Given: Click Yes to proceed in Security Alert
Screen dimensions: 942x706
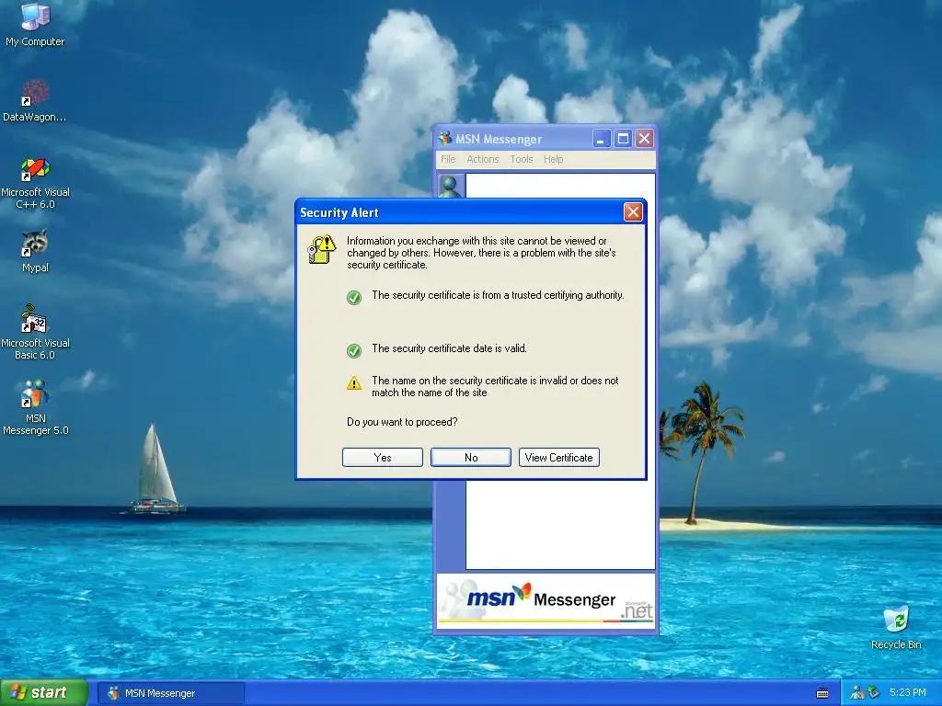Looking at the screenshot, I should (383, 458).
